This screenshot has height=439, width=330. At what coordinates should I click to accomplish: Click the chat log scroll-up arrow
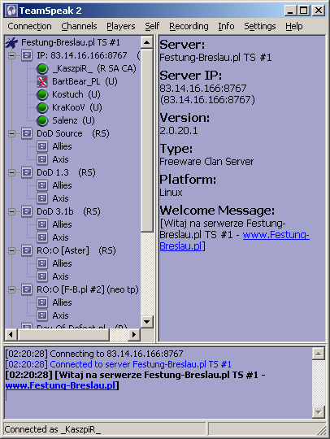click(319, 354)
